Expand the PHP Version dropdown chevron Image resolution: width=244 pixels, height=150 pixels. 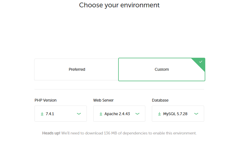79,114
